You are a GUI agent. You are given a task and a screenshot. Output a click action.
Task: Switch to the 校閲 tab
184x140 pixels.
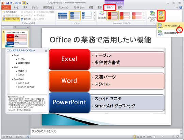[91, 8]
